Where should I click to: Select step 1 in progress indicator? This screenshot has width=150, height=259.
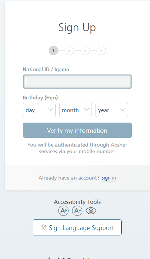click(x=53, y=50)
